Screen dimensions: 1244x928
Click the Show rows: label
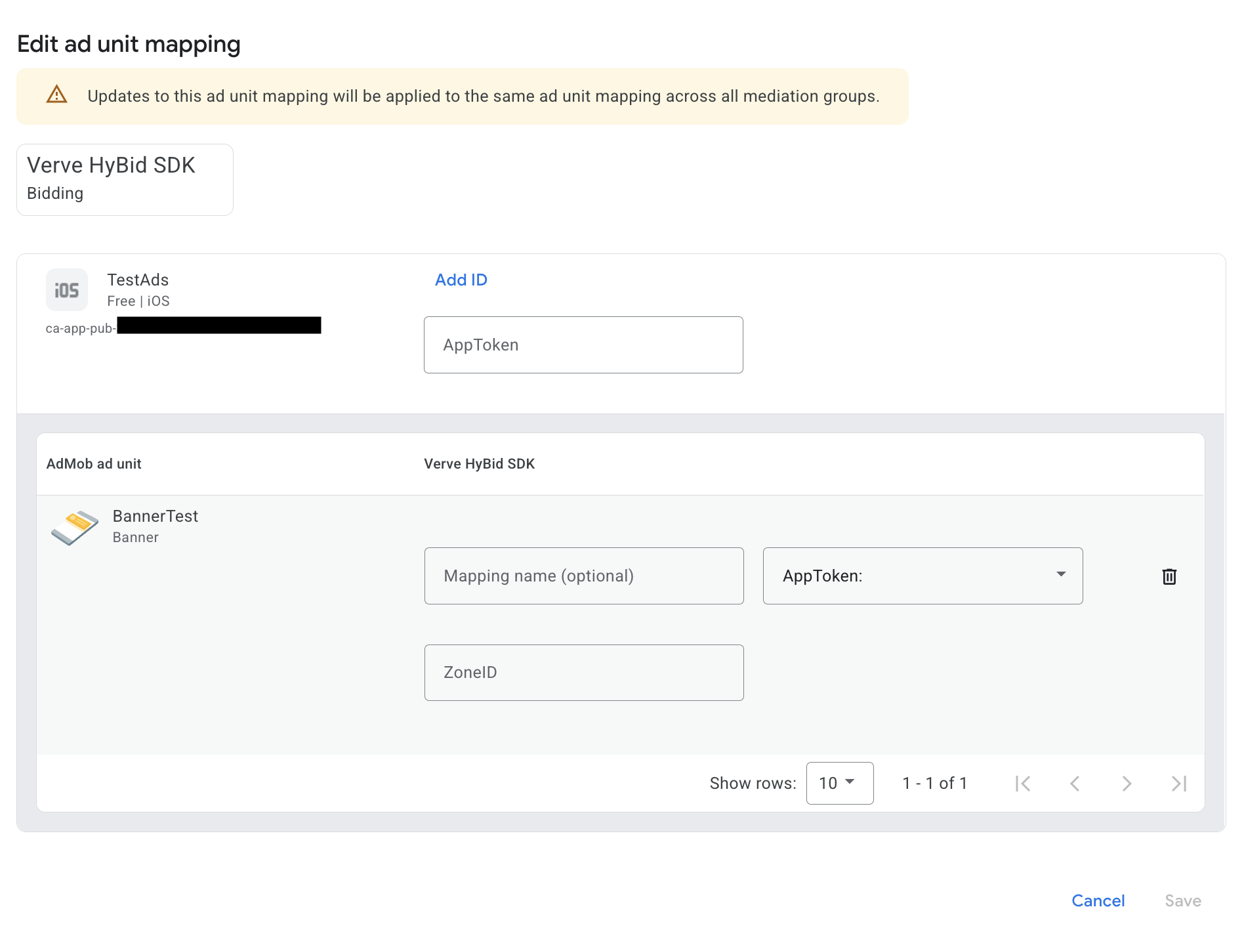[x=753, y=783]
